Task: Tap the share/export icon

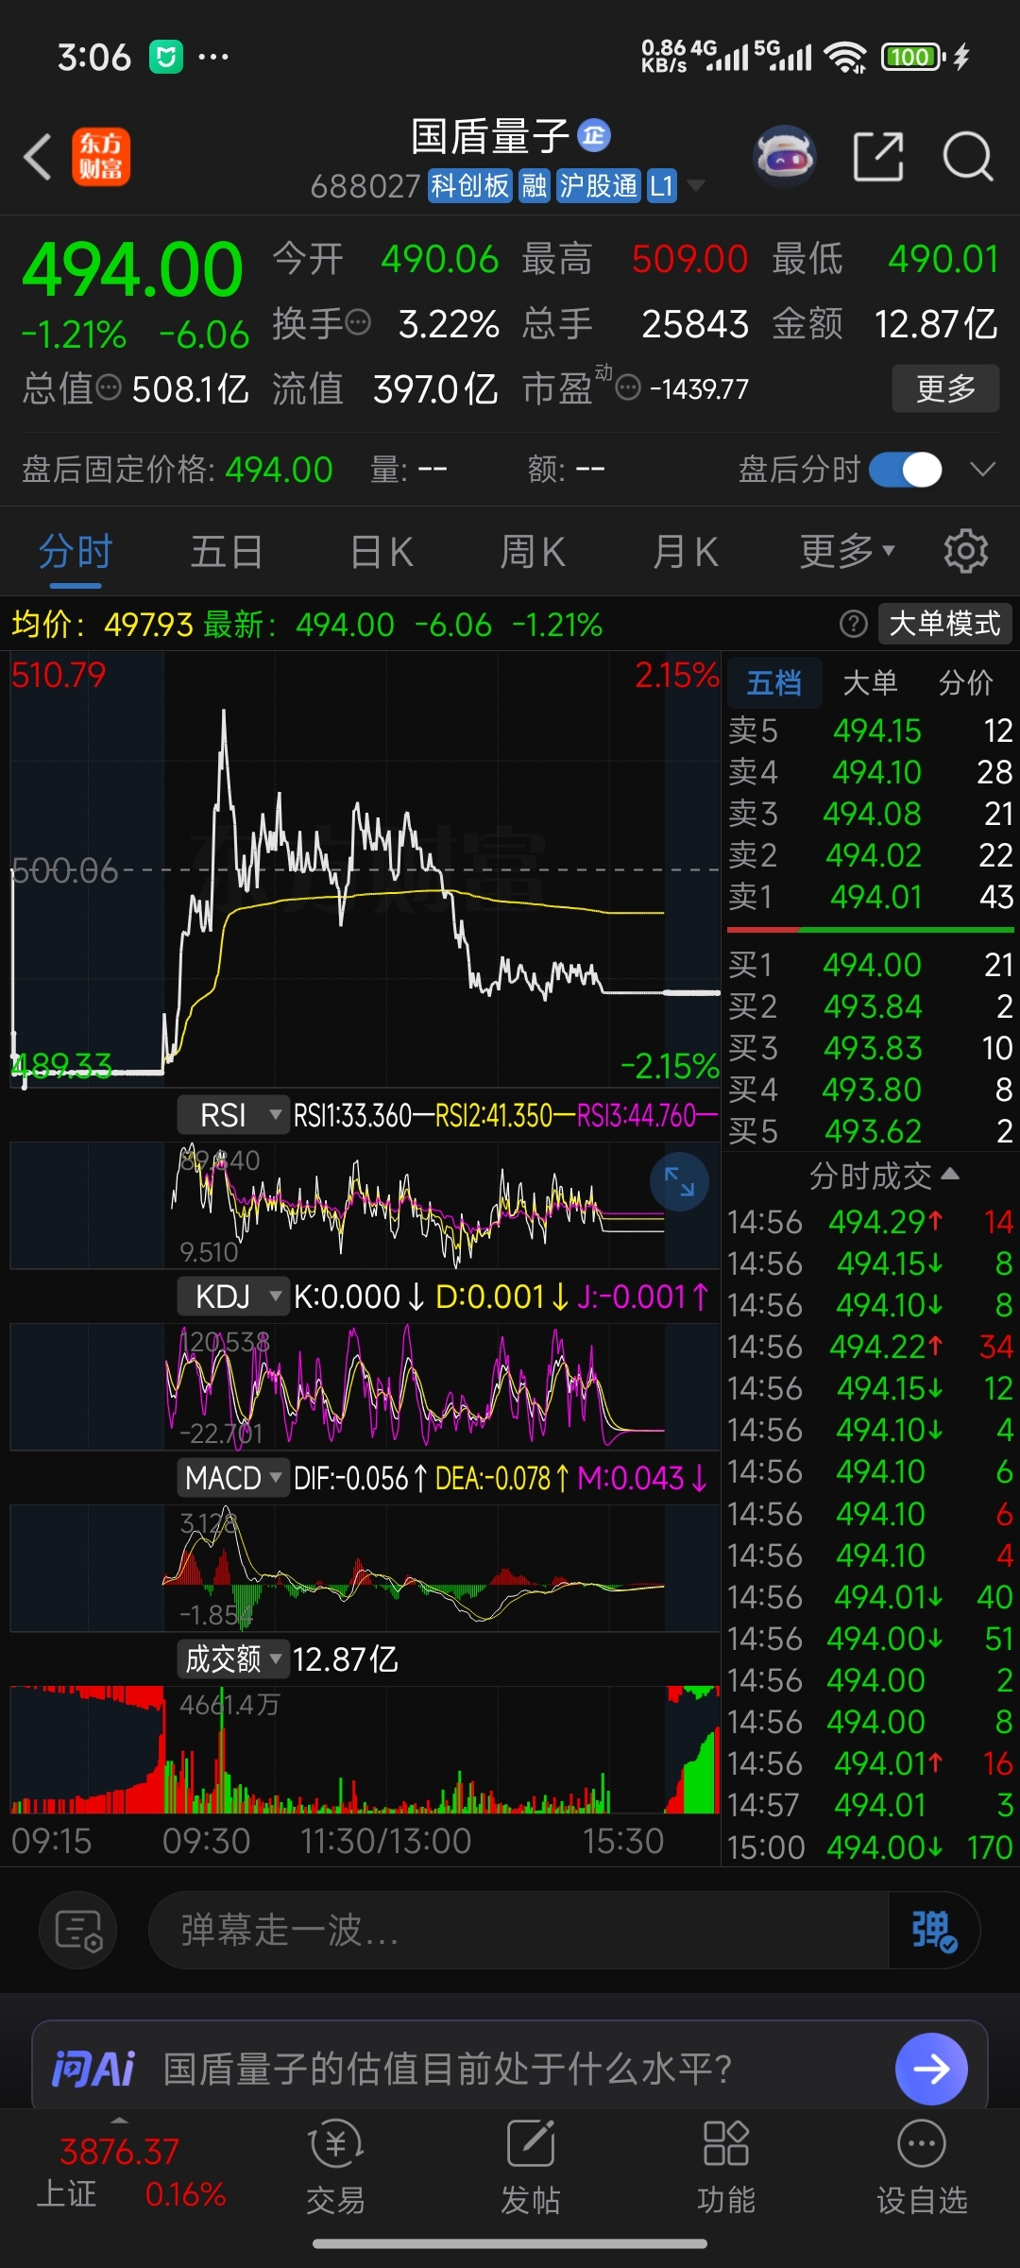Action: point(878,156)
